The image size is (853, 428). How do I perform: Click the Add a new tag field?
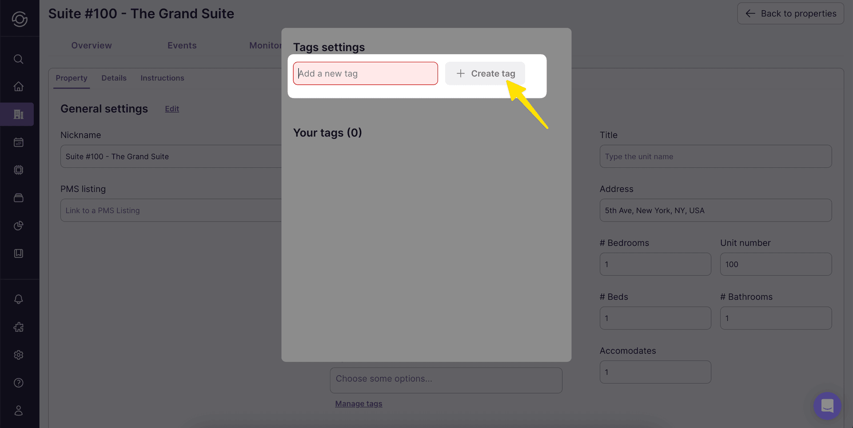point(365,73)
